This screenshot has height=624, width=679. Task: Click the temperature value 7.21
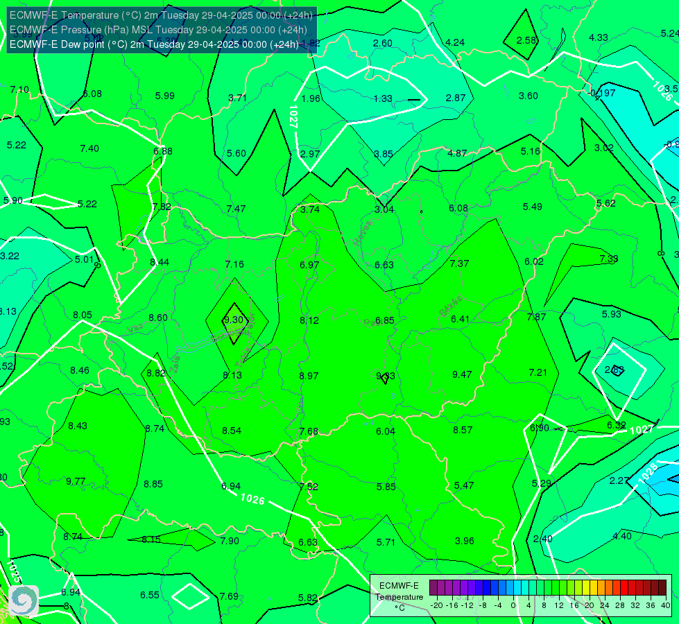tap(538, 372)
